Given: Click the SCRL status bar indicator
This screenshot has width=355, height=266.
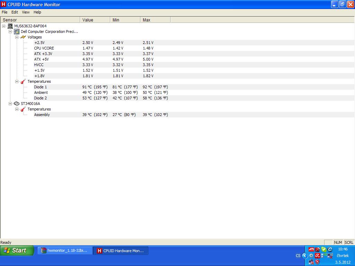Looking at the screenshot, I should pyautogui.click(x=349, y=242).
